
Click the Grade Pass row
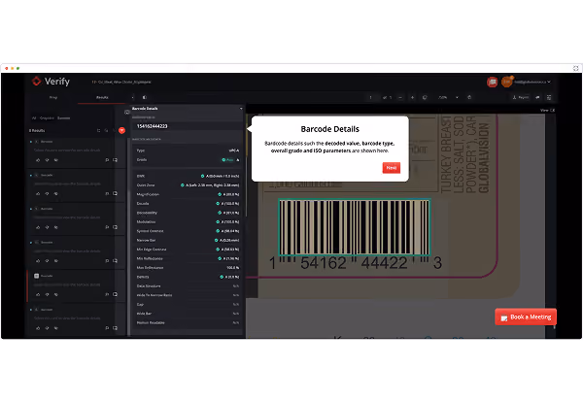click(x=188, y=160)
